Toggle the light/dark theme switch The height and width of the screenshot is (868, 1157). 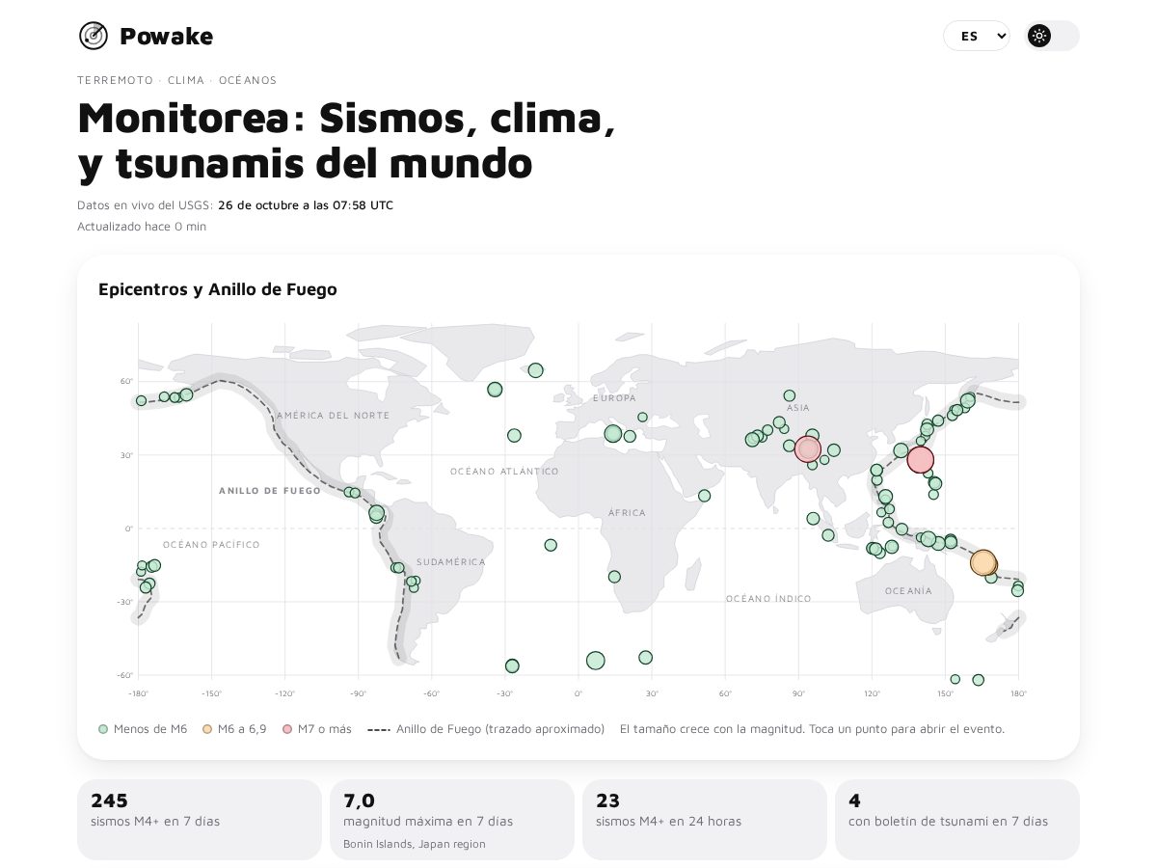(x=1052, y=36)
